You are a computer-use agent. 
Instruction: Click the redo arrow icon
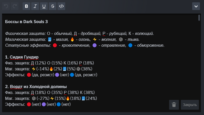15,6
